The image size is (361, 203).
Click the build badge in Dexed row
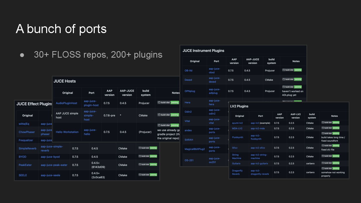click(292, 79)
